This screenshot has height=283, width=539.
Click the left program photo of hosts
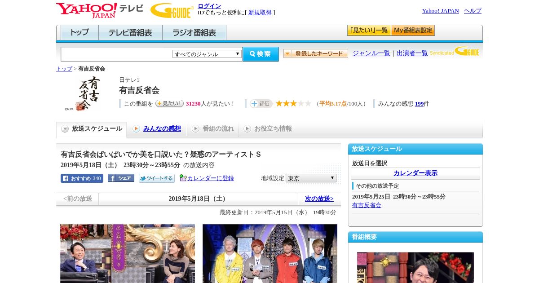[128, 254]
